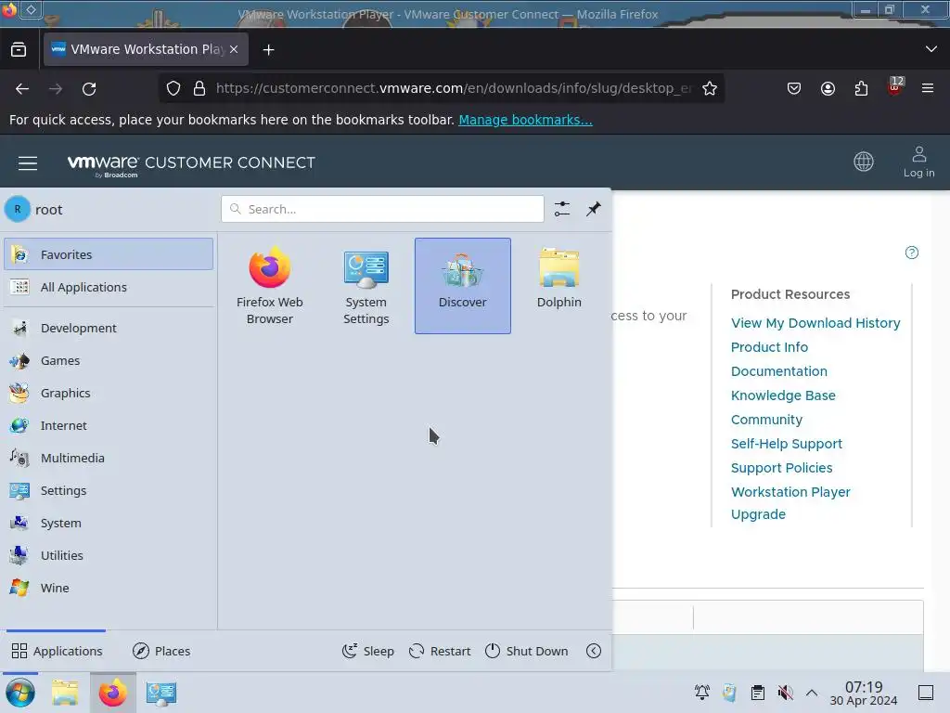Select the Favorites category
Image resolution: width=950 pixels, height=713 pixels.
[x=109, y=254]
